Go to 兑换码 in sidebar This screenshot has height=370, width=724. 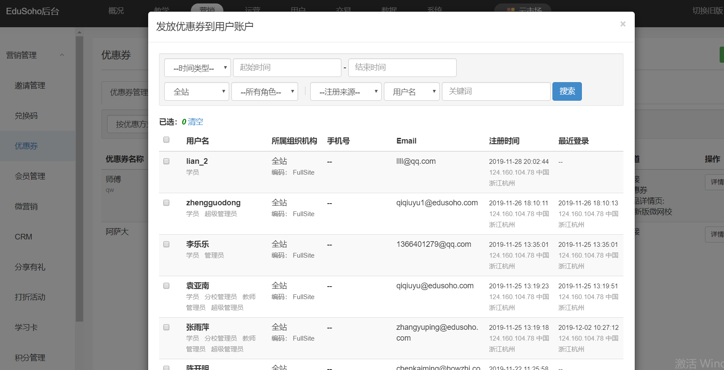[x=26, y=116]
